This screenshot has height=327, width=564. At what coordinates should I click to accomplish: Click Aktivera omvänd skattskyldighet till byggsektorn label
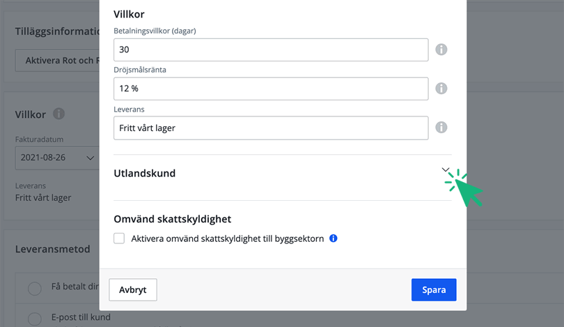coord(227,238)
